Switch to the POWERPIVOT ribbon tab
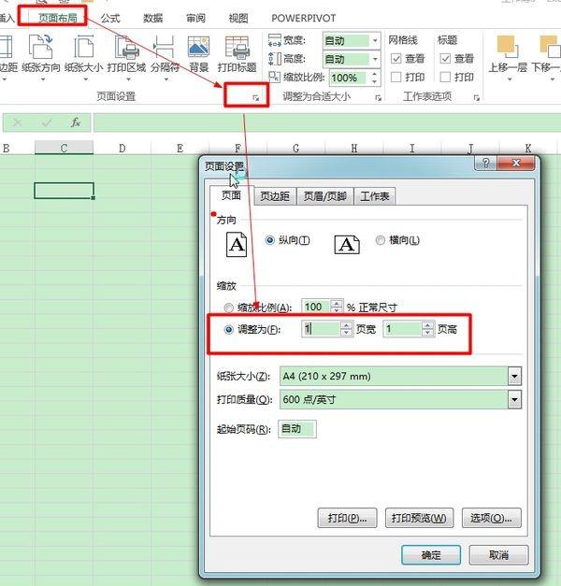561x586 pixels. 303,18
